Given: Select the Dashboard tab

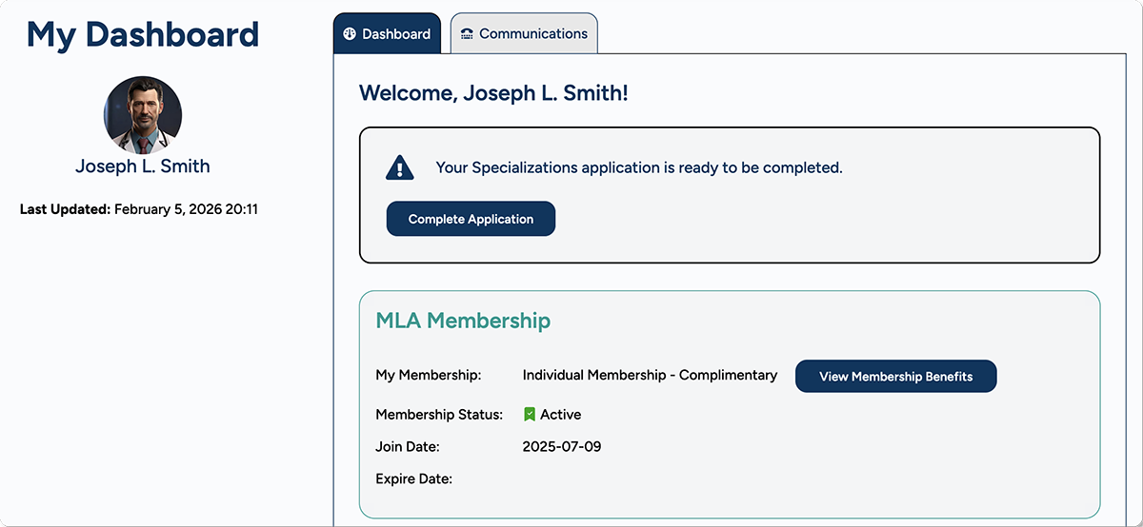Looking at the screenshot, I should coord(387,34).
